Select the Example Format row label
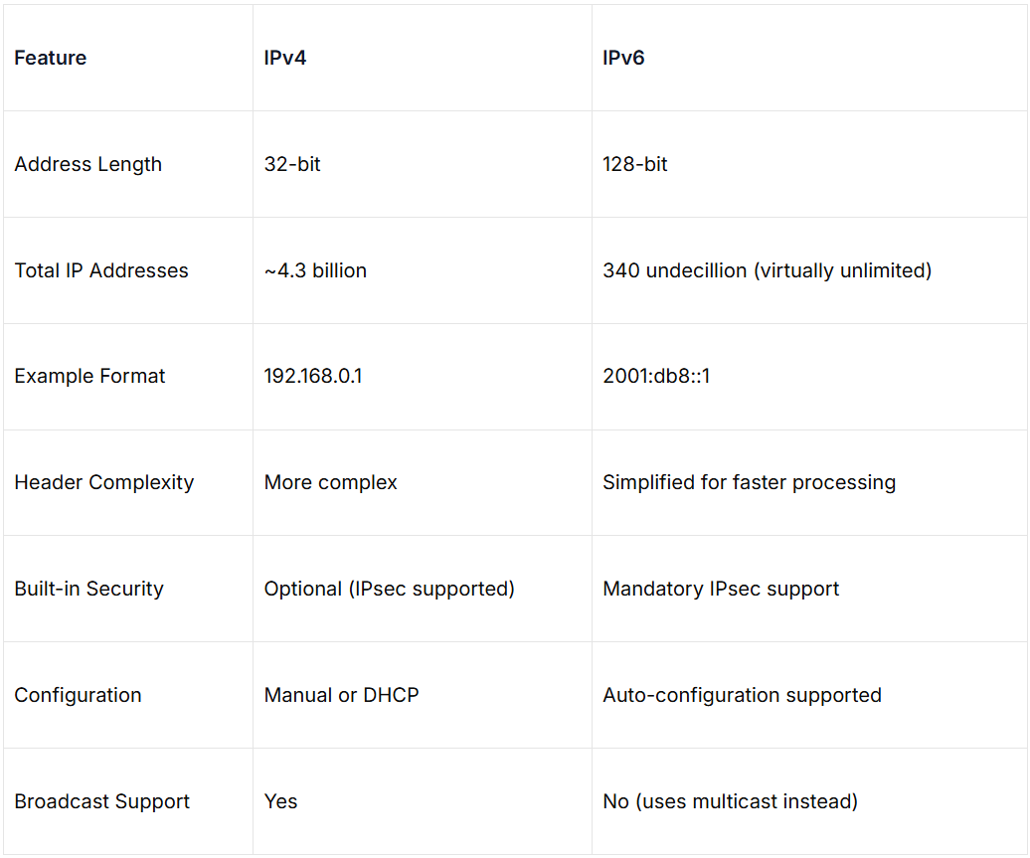This screenshot has height=858, width=1030. point(90,377)
